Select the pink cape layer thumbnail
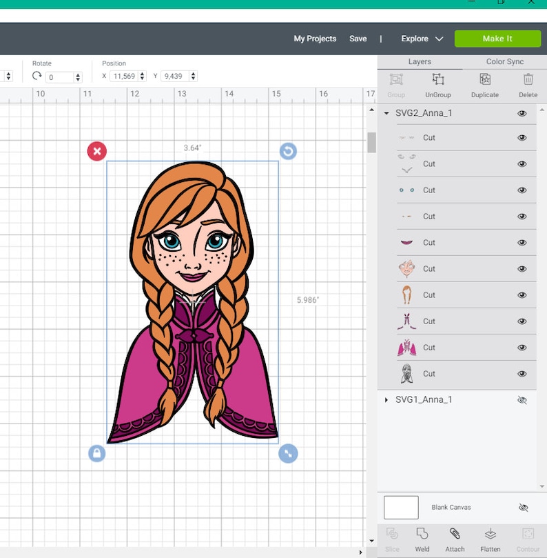 tap(406, 348)
